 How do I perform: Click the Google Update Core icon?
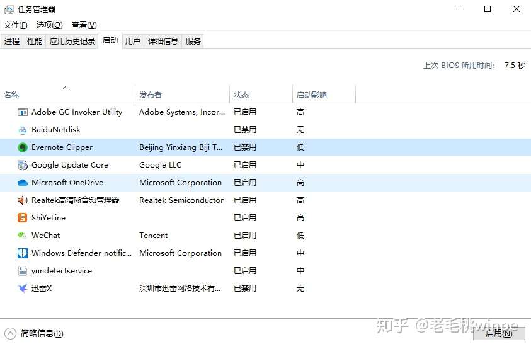(22, 165)
